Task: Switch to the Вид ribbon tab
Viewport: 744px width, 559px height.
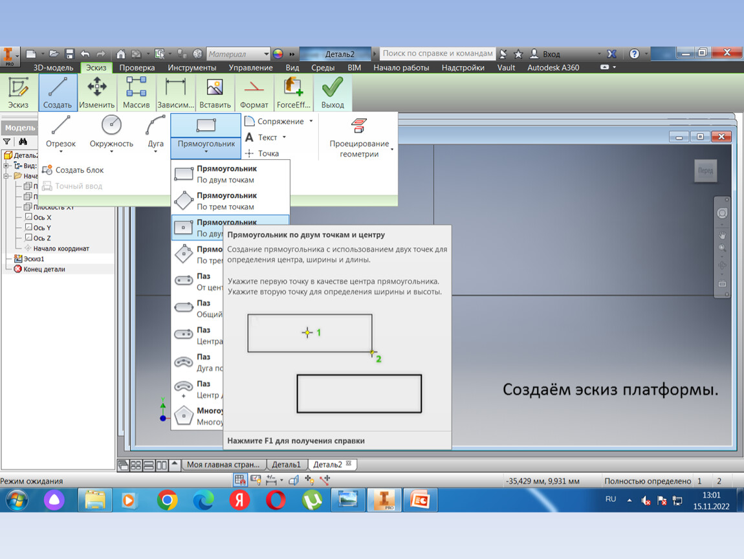Action: click(292, 67)
